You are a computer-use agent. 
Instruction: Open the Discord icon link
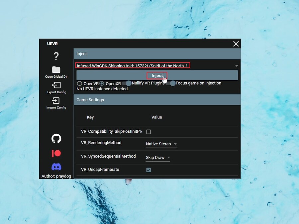click(56, 167)
